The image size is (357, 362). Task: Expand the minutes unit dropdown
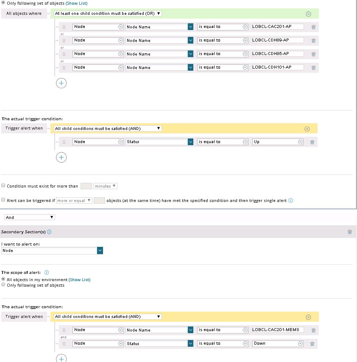tap(105, 186)
